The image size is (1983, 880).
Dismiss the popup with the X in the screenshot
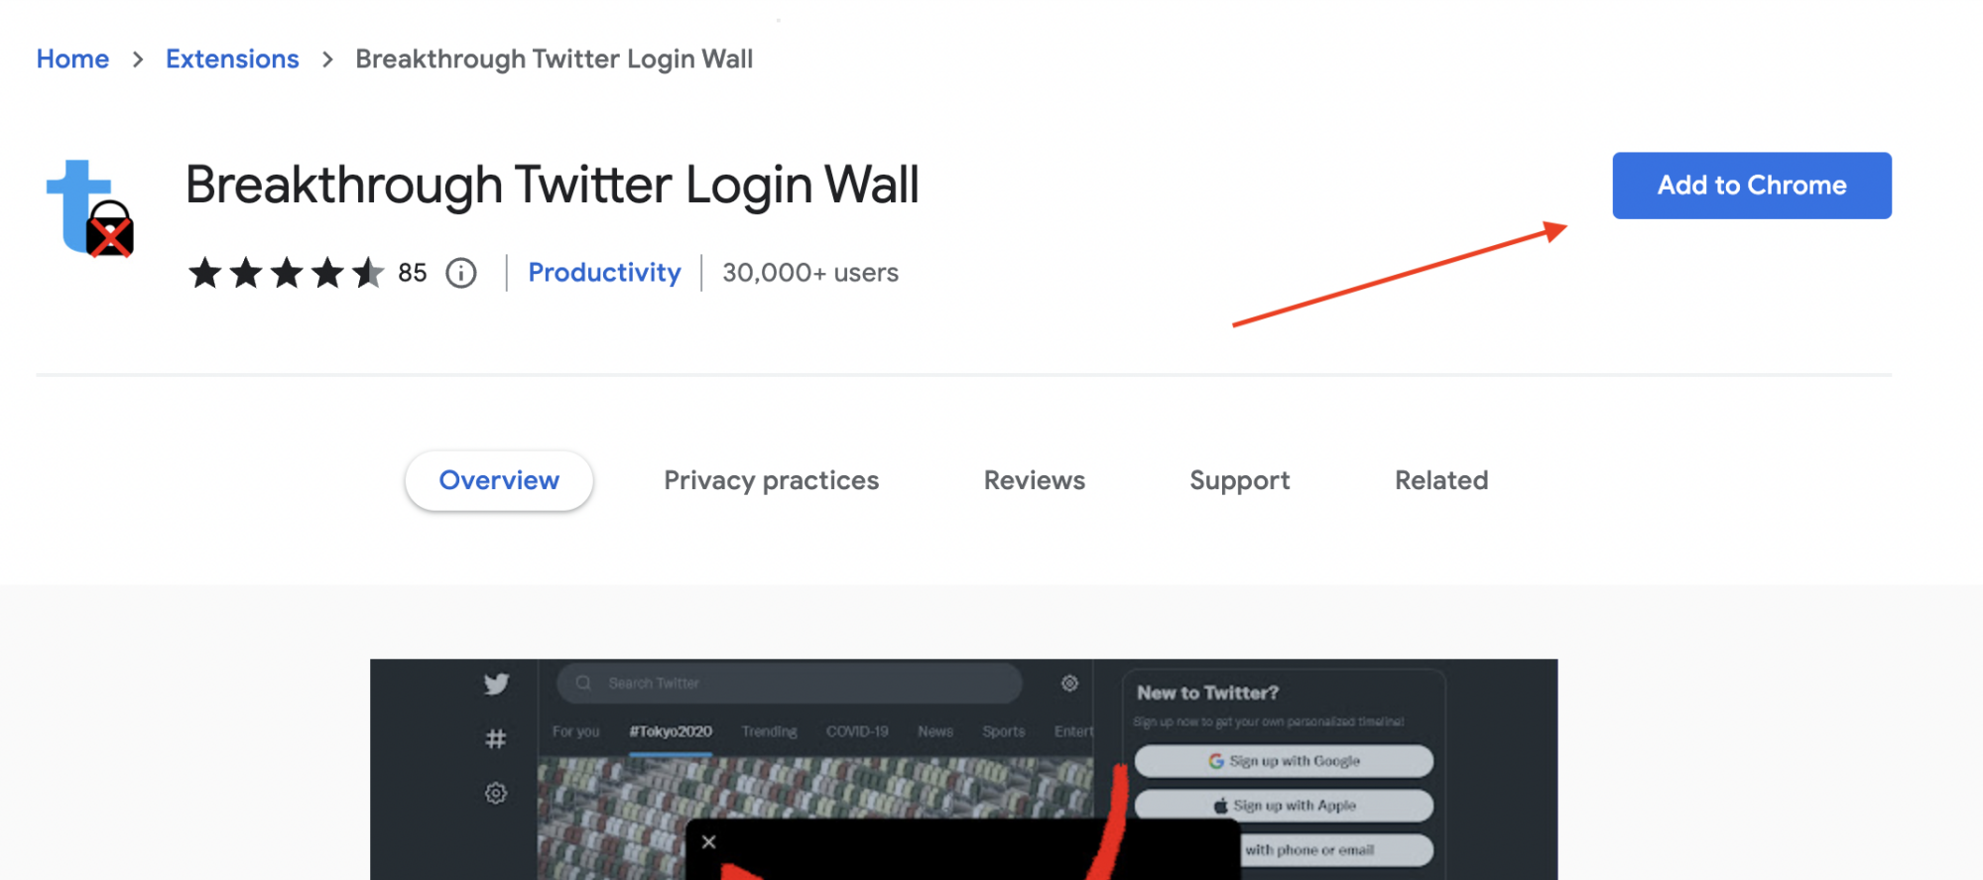pyautogui.click(x=708, y=841)
